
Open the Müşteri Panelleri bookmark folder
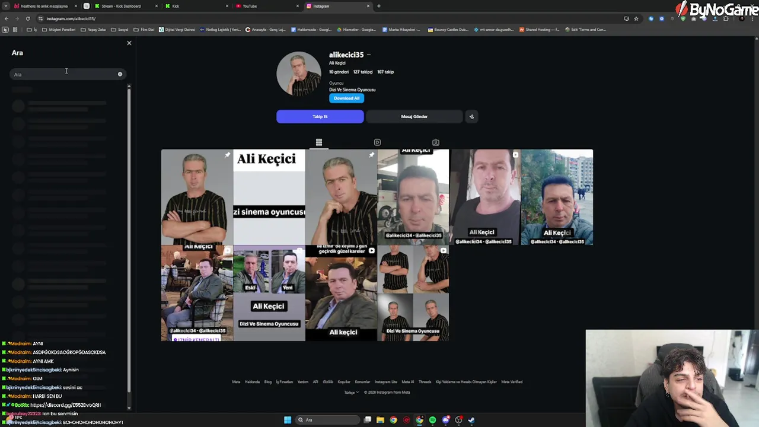click(59, 30)
